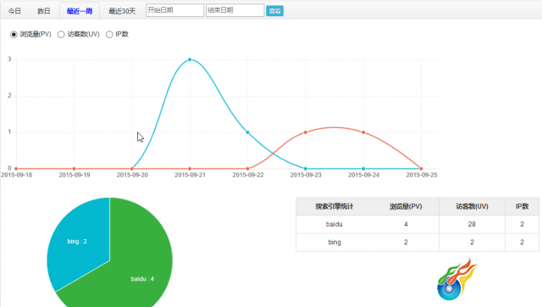The image size is (542, 307).
Task: Click the flame and disc logo icon
Action: click(456, 279)
